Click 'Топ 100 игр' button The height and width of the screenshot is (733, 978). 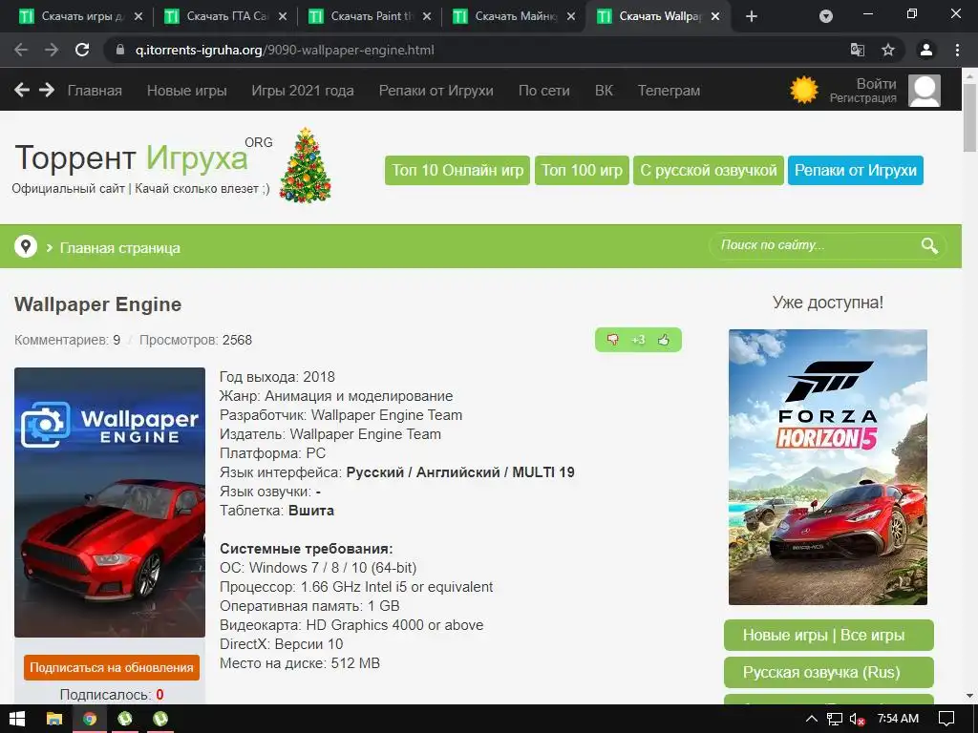(x=582, y=170)
